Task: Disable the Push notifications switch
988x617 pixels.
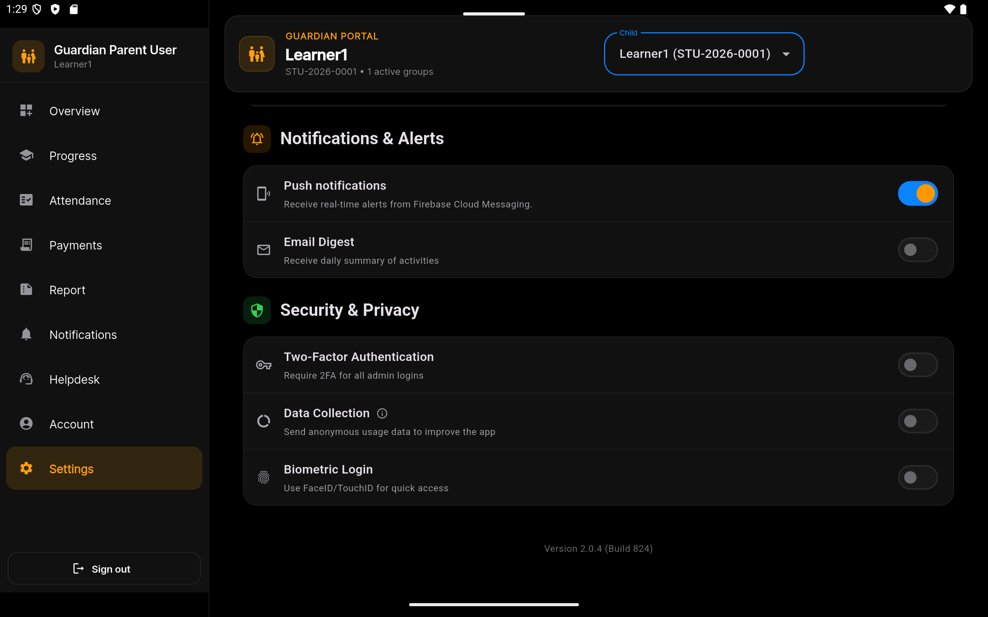Action: click(918, 194)
